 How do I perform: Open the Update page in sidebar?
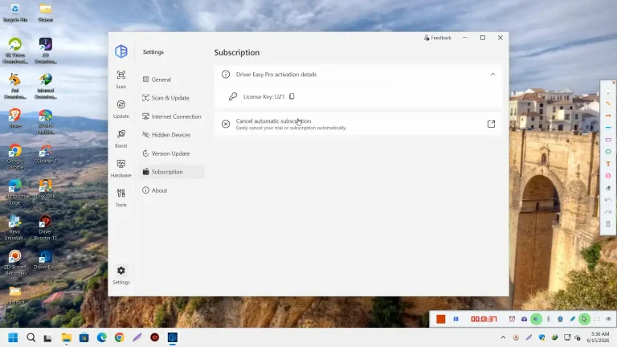[x=121, y=109]
